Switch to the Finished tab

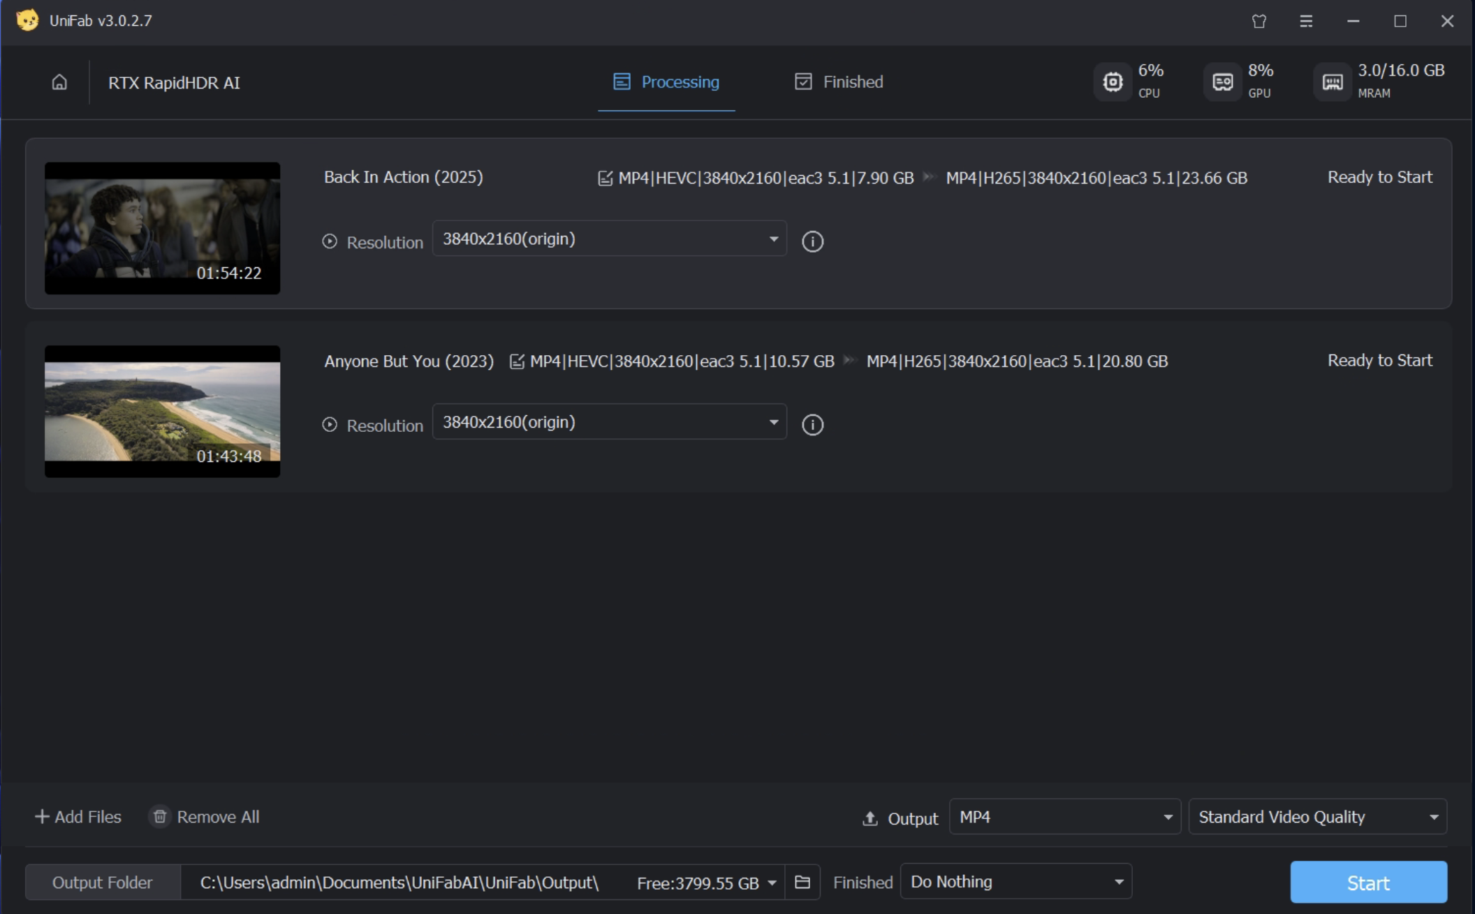pyautogui.click(x=839, y=82)
